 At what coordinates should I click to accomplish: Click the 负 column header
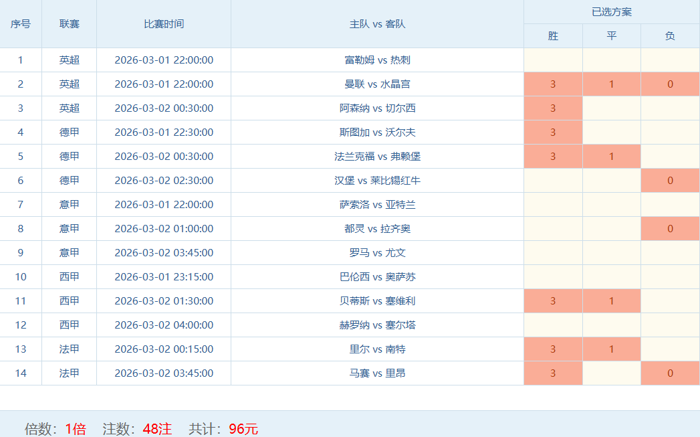(x=670, y=36)
